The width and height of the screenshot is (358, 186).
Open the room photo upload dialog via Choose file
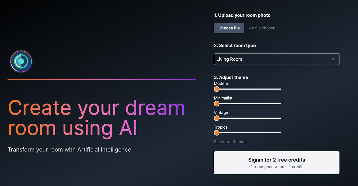click(229, 28)
